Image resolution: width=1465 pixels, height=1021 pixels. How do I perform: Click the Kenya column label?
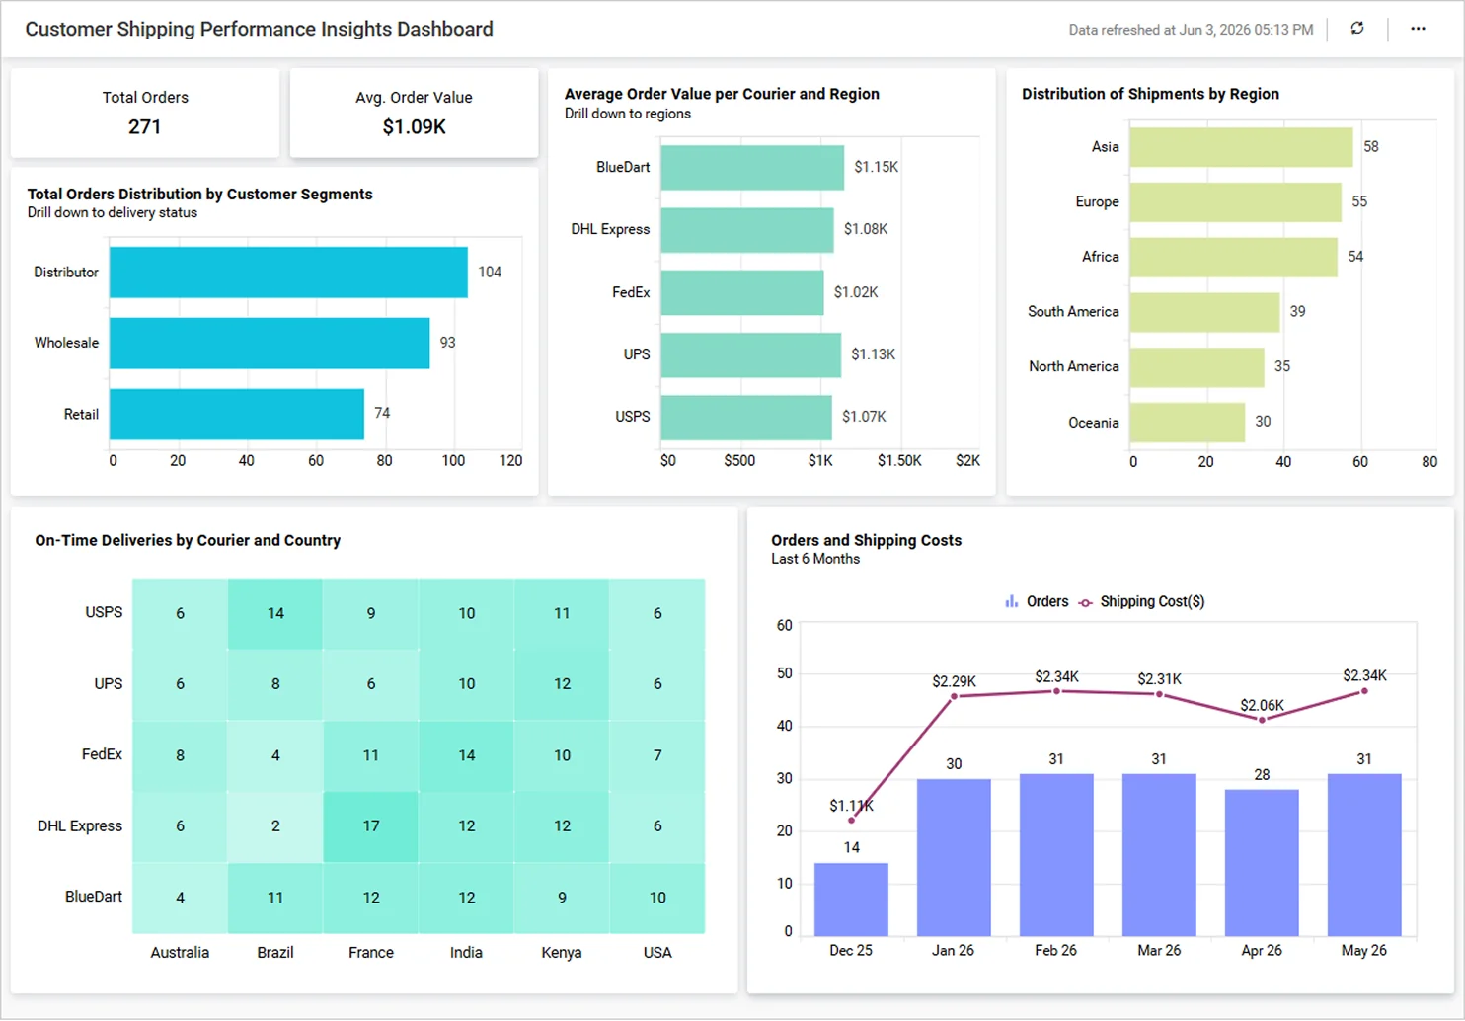pos(562,953)
